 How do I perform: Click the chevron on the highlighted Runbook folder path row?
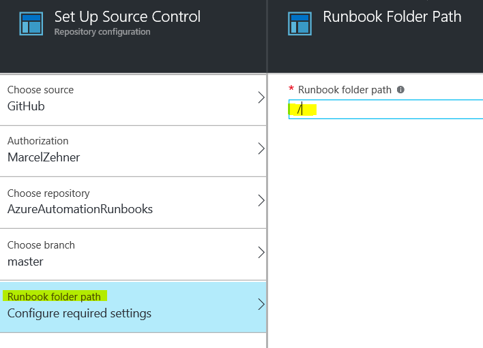261,304
